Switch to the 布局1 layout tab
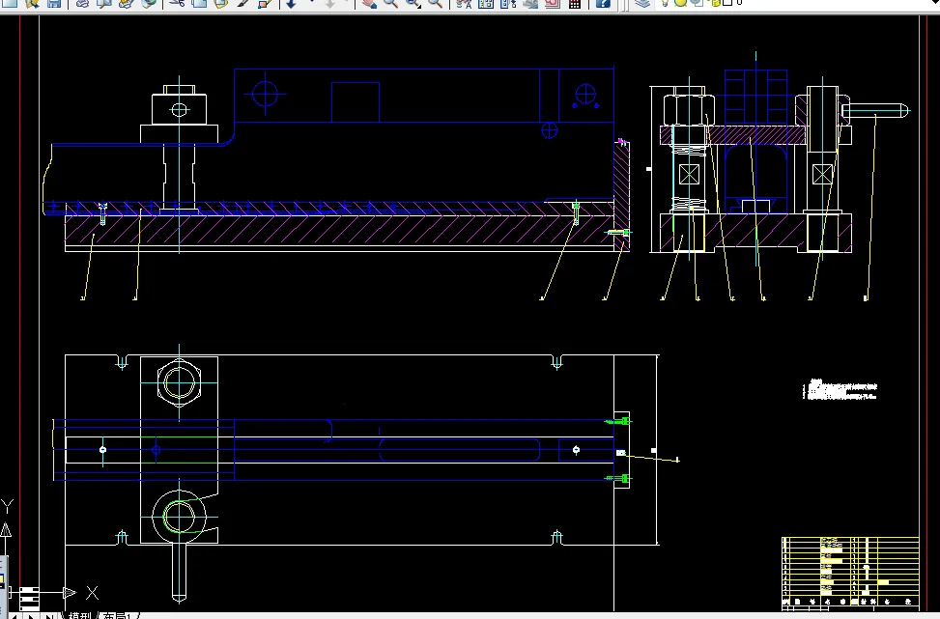This screenshot has width=940, height=619. pos(119,615)
